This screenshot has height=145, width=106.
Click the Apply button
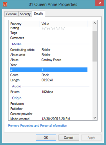(91, 138)
